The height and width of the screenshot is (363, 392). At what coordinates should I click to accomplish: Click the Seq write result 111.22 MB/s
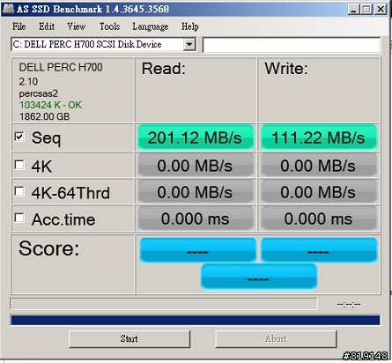[319, 137]
